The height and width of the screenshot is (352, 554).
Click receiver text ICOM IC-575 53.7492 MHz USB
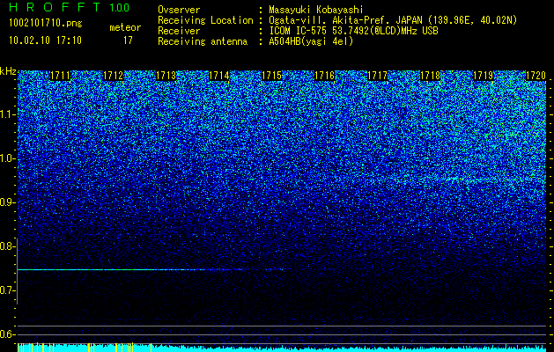coord(354,31)
